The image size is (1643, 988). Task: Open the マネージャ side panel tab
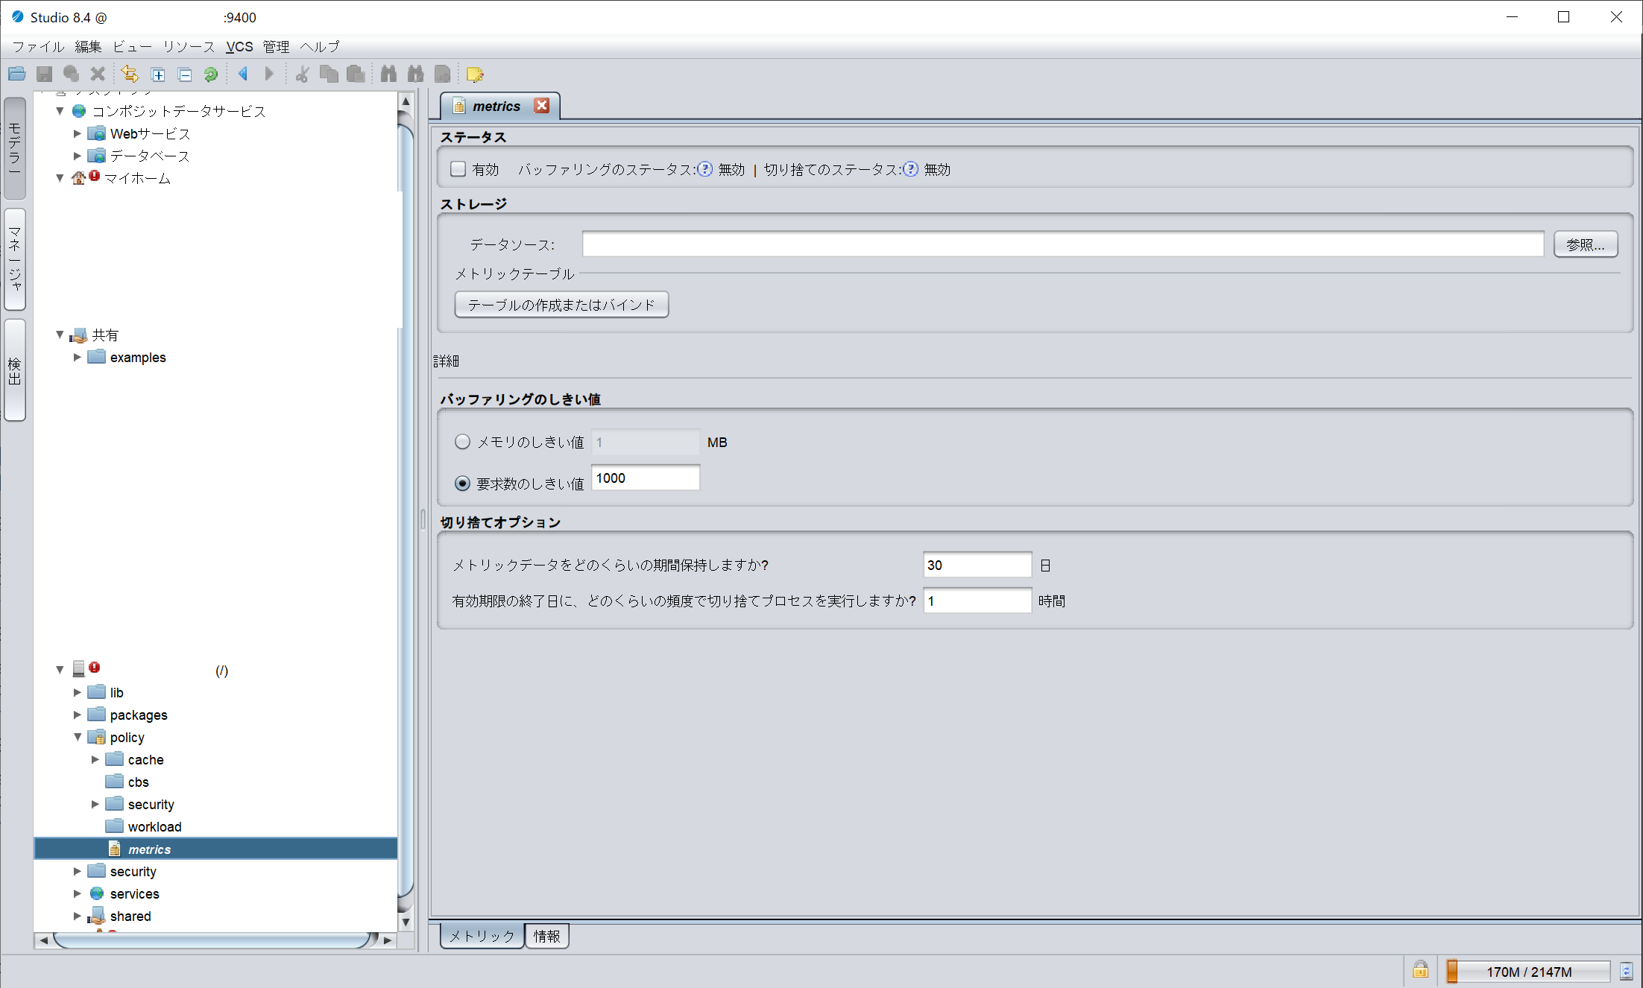coord(15,259)
